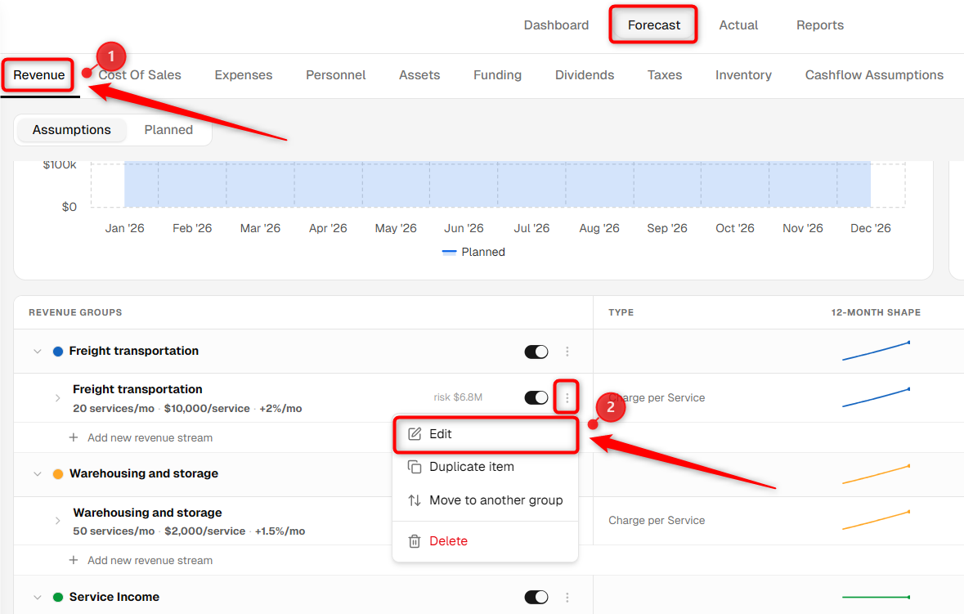
Task: Open the Planned view button
Action: click(x=168, y=130)
